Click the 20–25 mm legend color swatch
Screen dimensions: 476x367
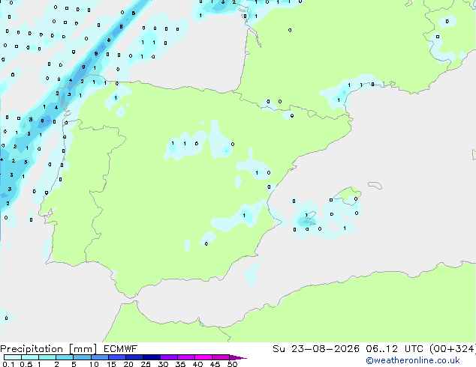point(134,357)
